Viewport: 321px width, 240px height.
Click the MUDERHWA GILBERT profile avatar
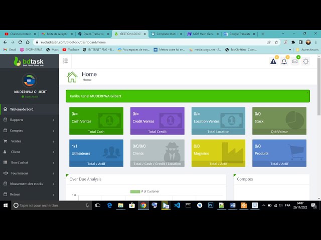pyautogui.click(x=29, y=80)
